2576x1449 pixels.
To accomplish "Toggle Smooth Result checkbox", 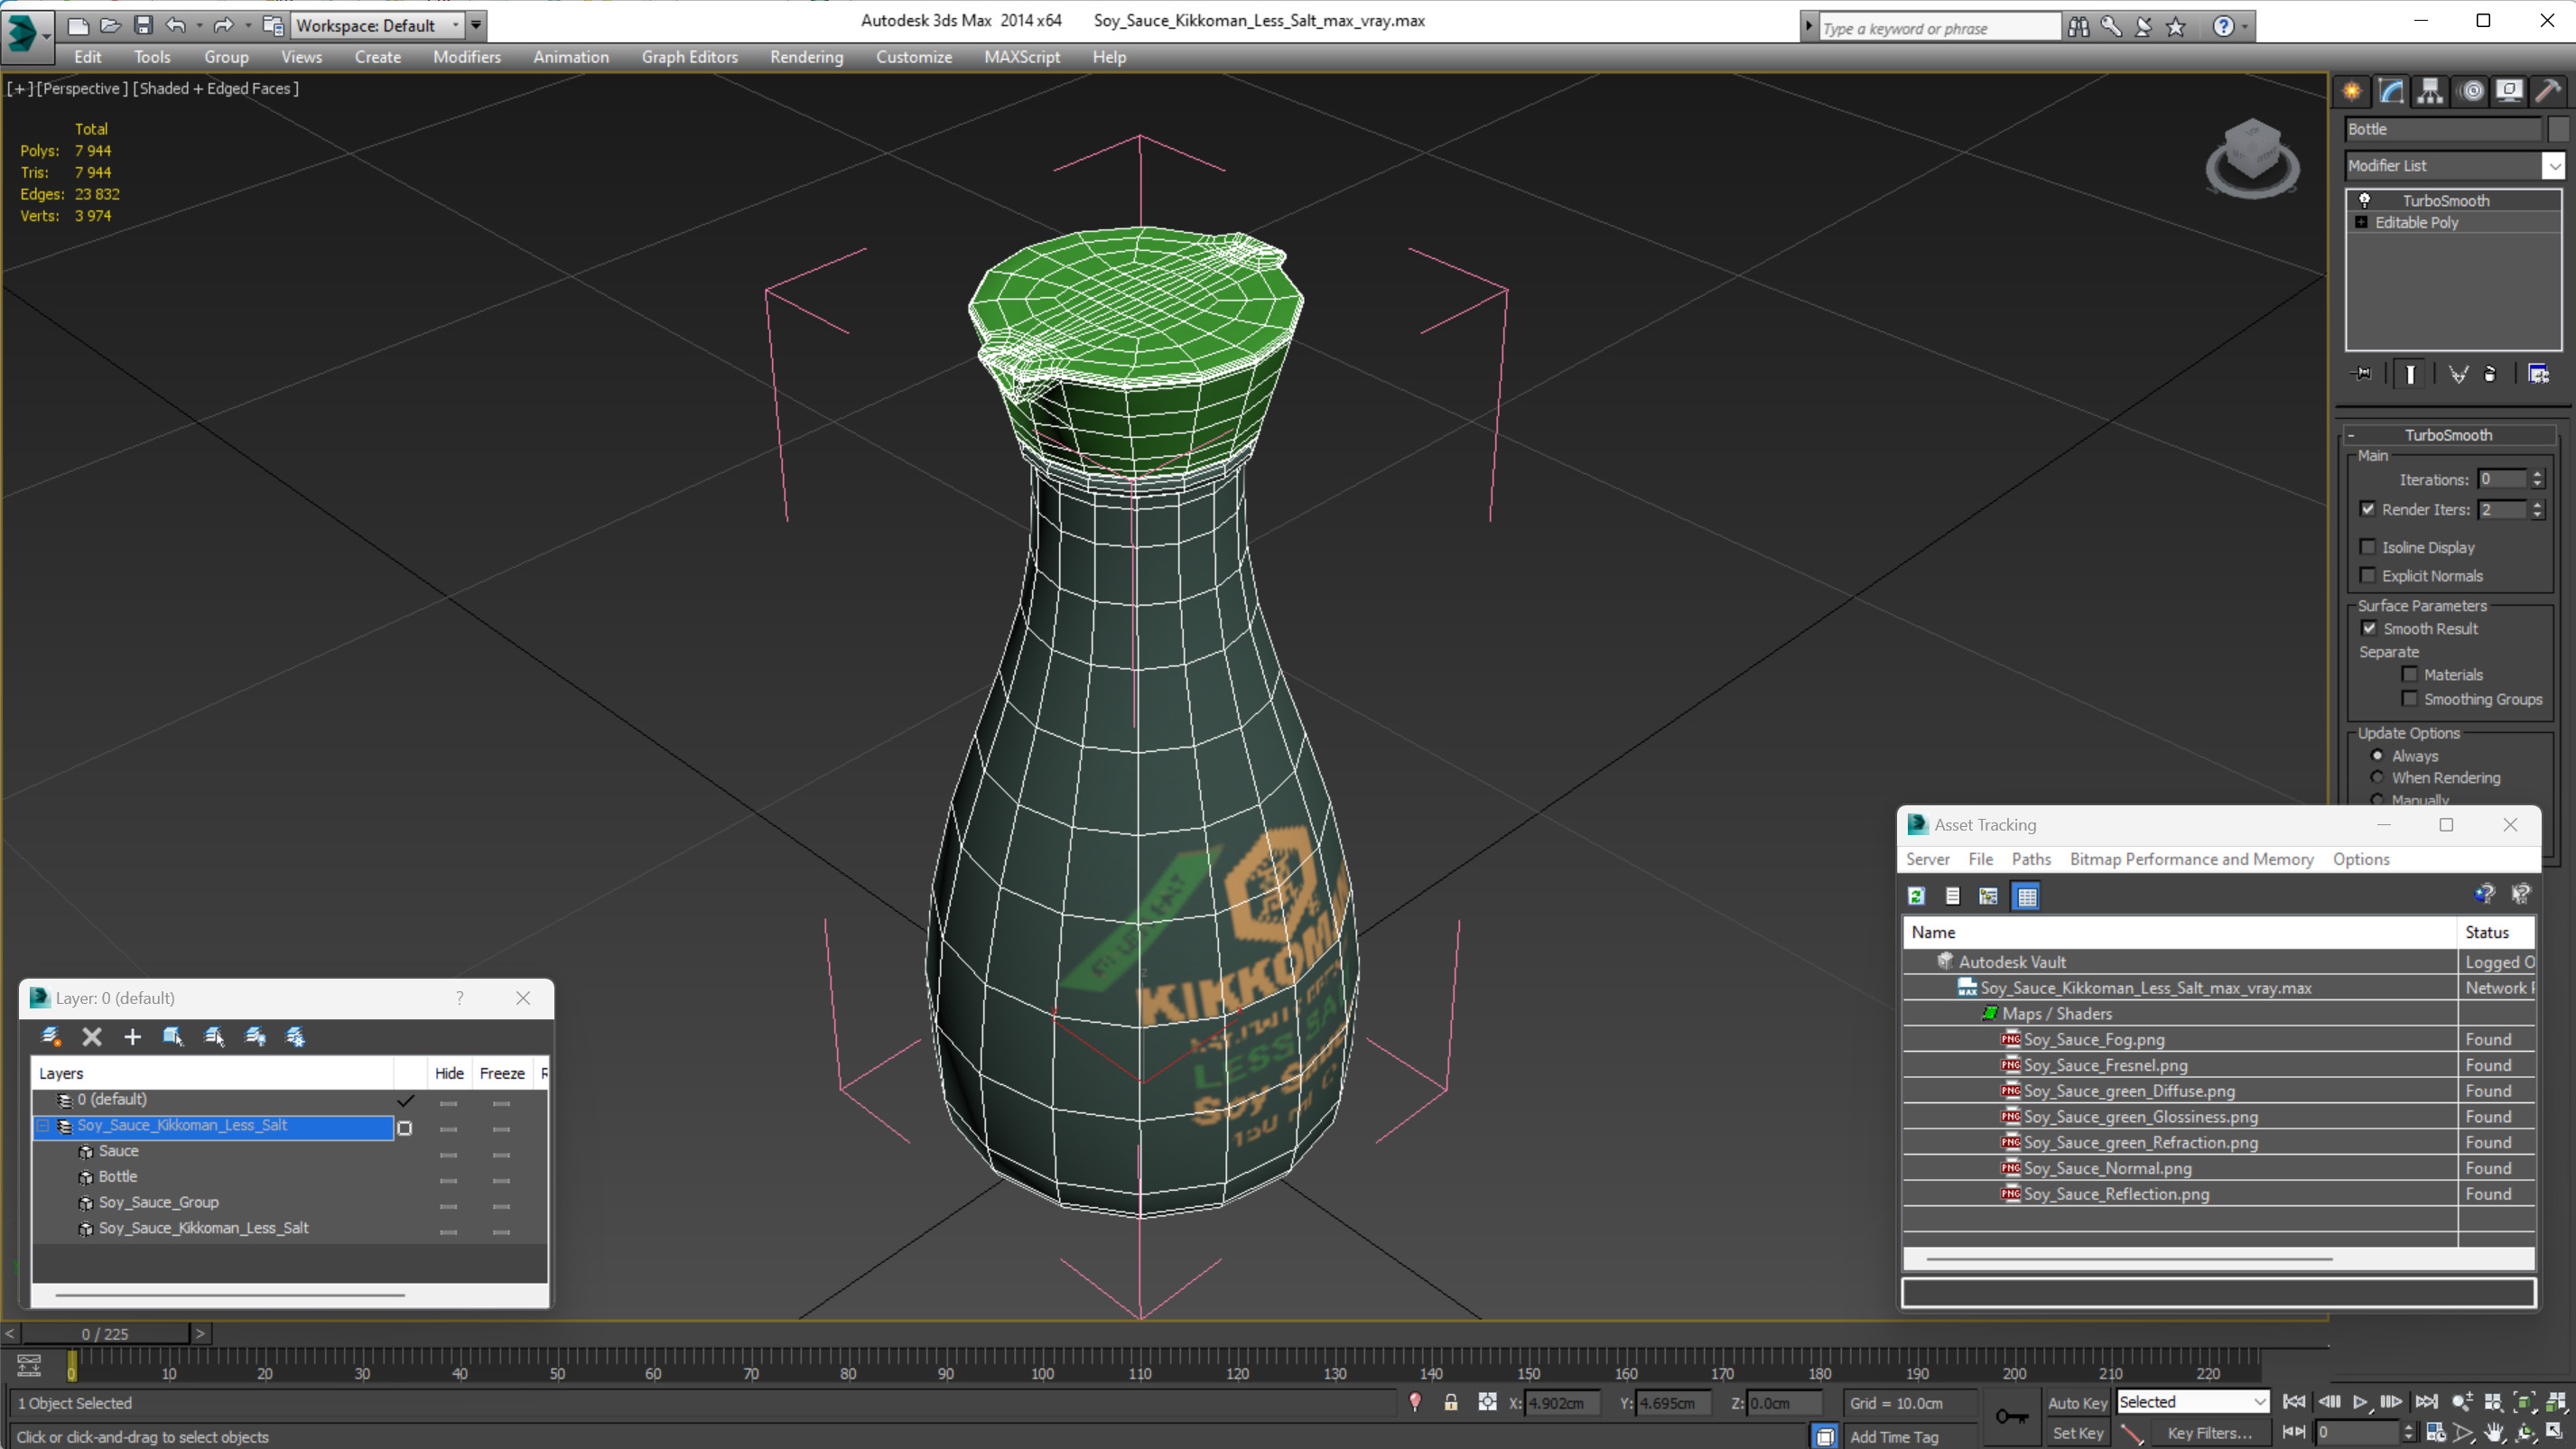I will 2369,628.
